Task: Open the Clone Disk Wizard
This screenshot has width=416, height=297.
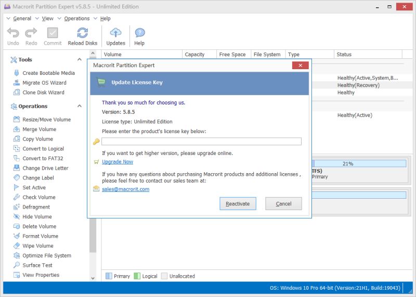Action: click(x=43, y=93)
